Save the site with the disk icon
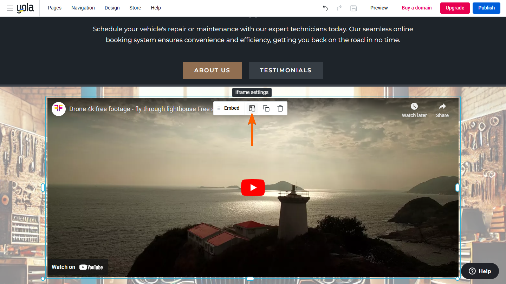 353,8
